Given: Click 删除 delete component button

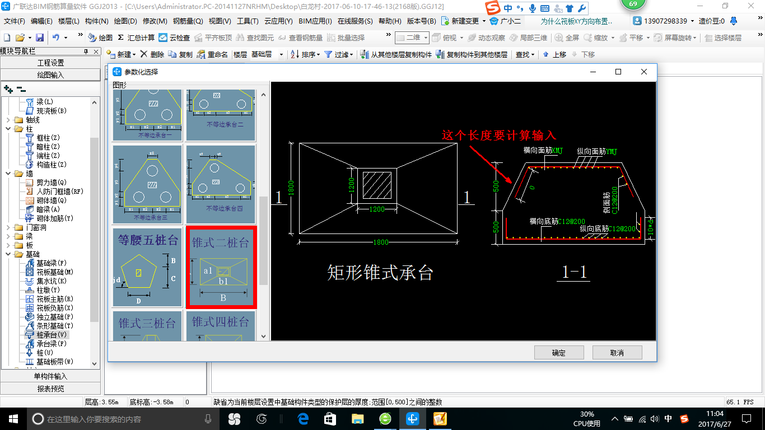Looking at the screenshot, I should (152, 54).
